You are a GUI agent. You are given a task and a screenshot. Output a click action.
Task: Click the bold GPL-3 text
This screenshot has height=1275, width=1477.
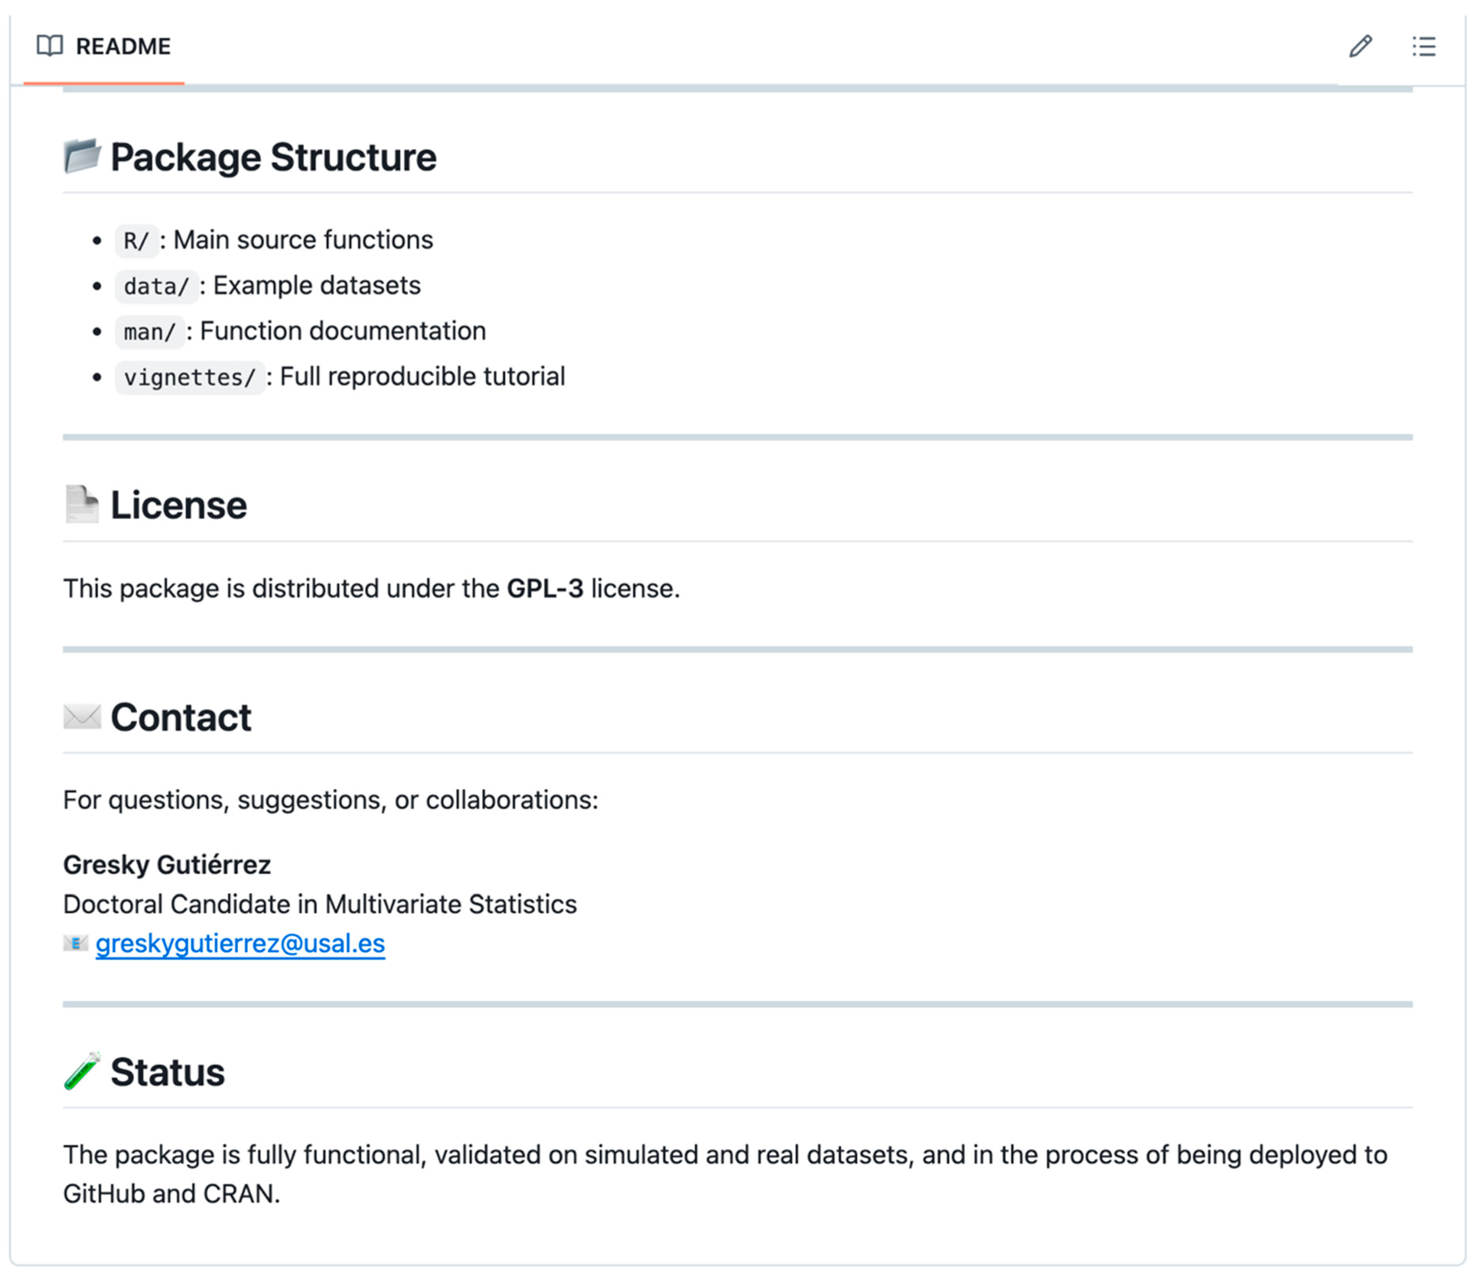click(545, 589)
